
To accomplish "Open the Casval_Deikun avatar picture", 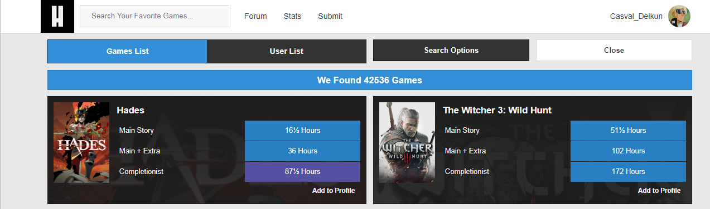I will [x=679, y=16].
